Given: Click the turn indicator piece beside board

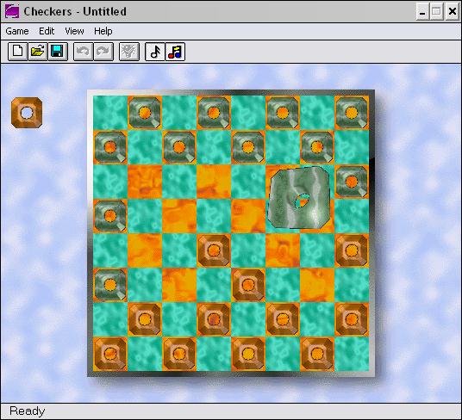Looking at the screenshot, I should (27, 113).
